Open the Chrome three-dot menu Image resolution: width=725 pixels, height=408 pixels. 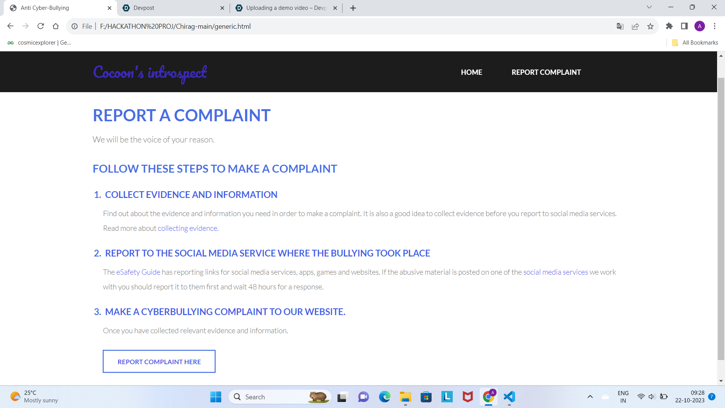pyautogui.click(x=714, y=26)
